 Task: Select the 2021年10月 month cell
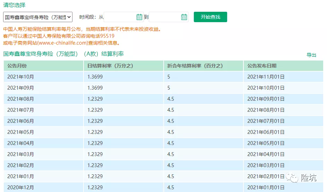coord(43,77)
